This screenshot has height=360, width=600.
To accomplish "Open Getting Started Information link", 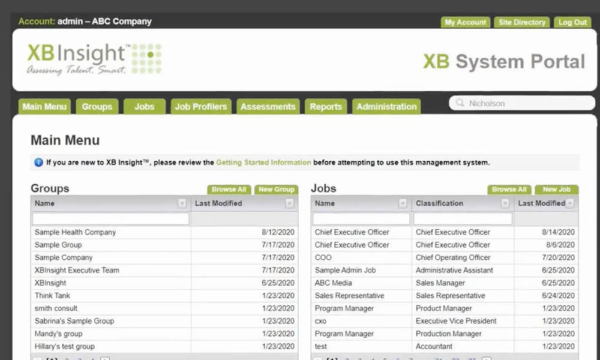I will [x=263, y=162].
